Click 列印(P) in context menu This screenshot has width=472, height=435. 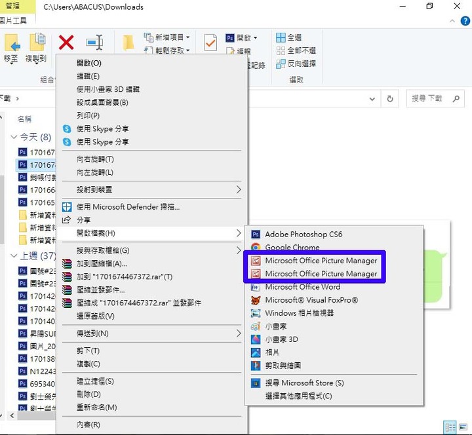coord(151,115)
